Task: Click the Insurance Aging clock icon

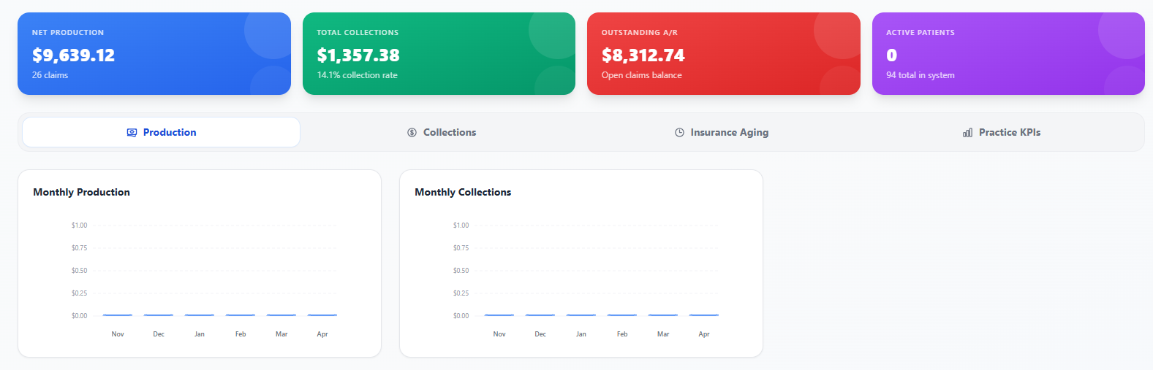Action: coord(679,132)
